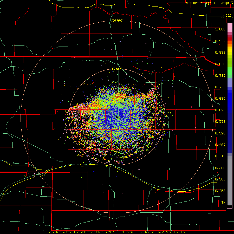Click the 18:13 timestamp

(179, 232)
